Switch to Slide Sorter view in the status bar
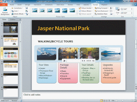This screenshot has height=102, width=137. [x=104, y=101]
